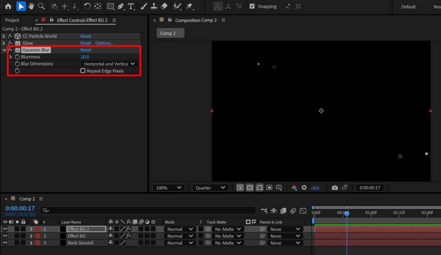
Task: Toggle the mask and shape path visibility icon
Action: pyautogui.click(x=259, y=188)
